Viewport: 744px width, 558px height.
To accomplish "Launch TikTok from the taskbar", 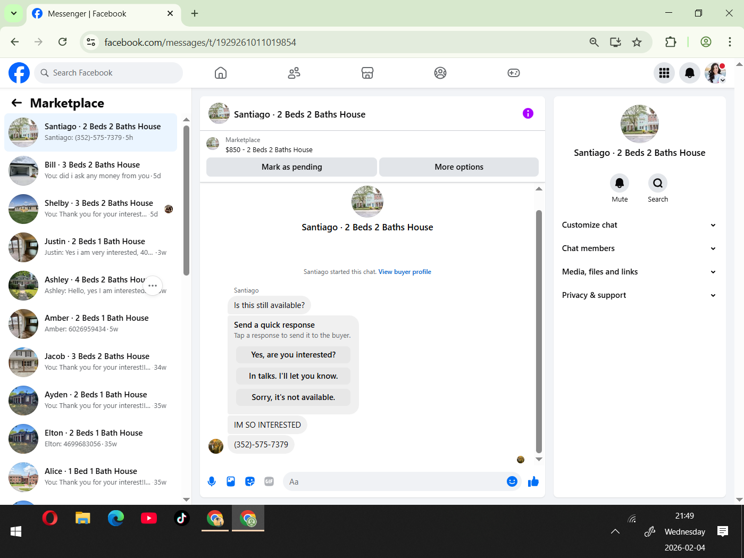I will click(x=182, y=518).
